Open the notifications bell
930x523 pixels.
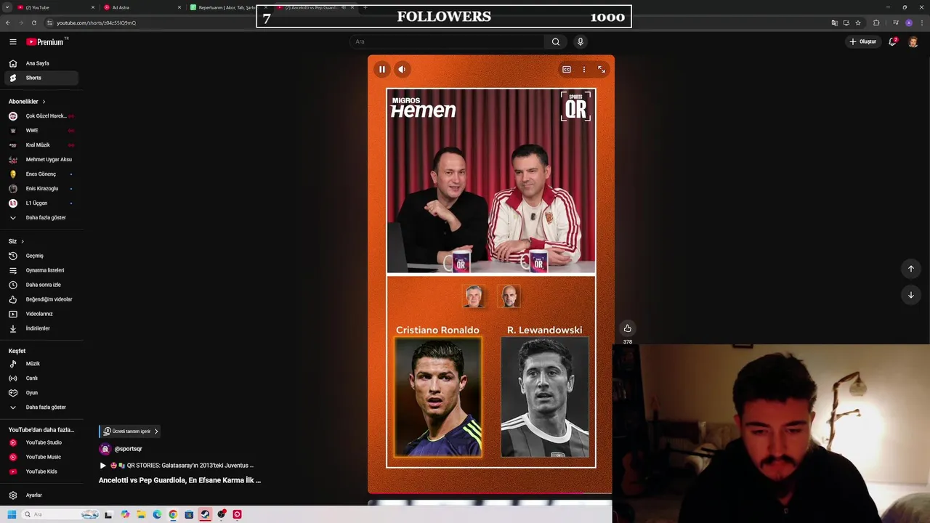pos(892,41)
